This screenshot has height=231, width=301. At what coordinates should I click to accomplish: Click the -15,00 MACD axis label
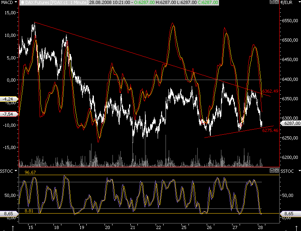click(x=9, y=147)
